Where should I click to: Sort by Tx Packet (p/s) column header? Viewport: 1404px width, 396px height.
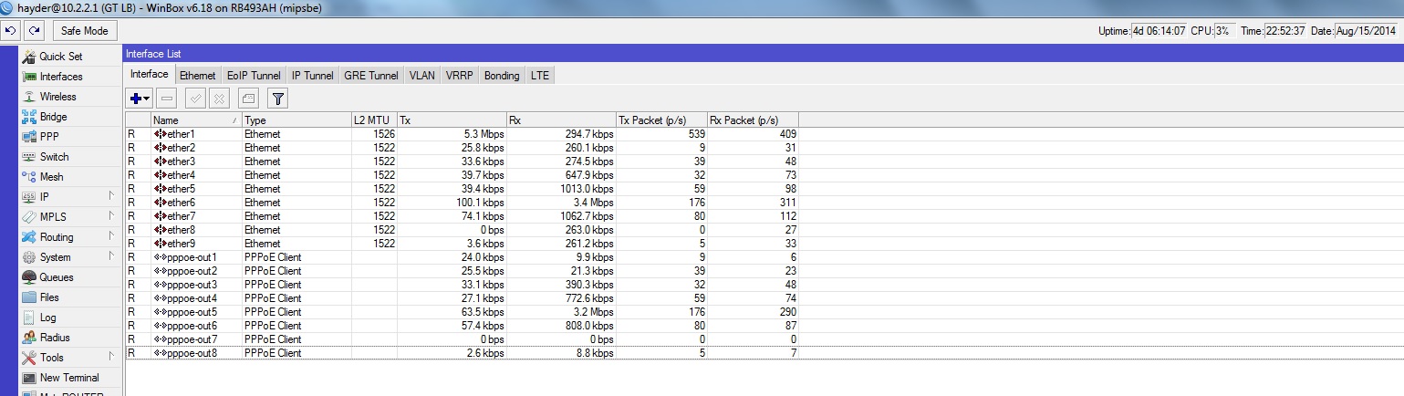pyautogui.click(x=661, y=120)
